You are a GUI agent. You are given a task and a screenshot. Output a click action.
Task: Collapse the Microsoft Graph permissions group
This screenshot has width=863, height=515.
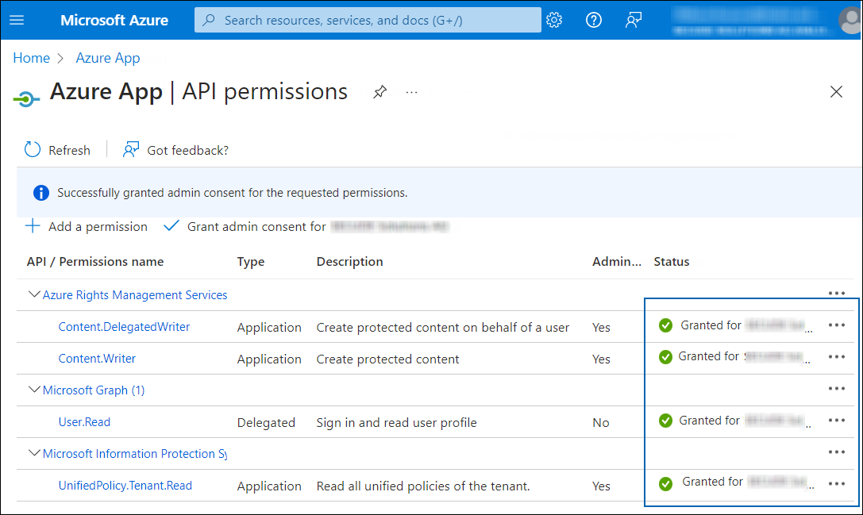click(x=35, y=390)
